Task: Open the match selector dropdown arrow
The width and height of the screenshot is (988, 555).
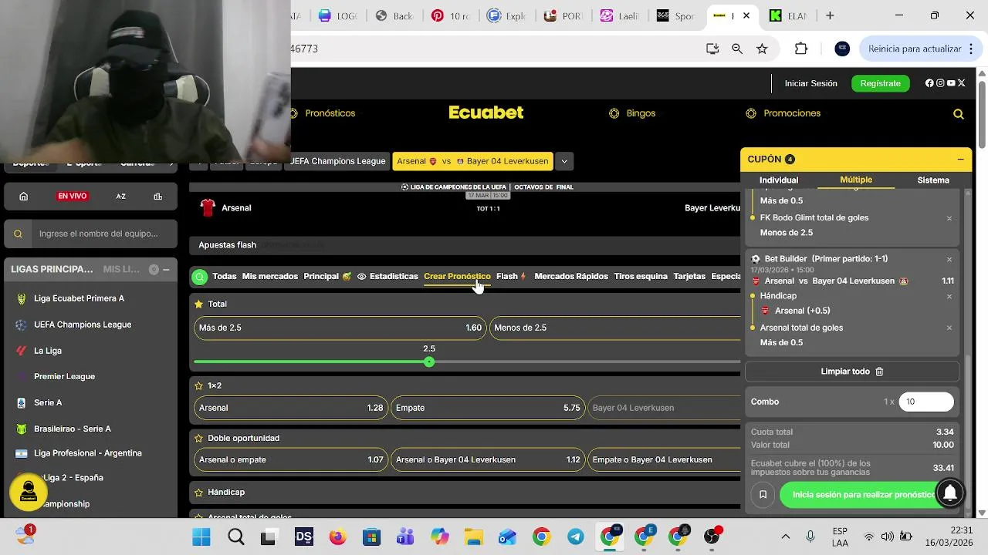Action: [x=564, y=161]
